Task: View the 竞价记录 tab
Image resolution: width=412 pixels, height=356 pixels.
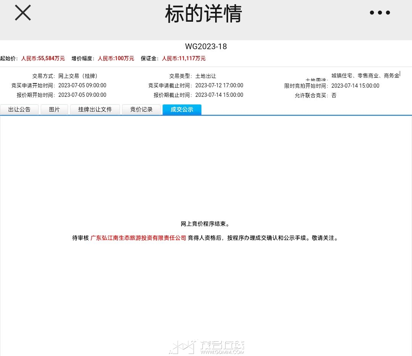Action: pyautogui.click(x=141, y=109)
